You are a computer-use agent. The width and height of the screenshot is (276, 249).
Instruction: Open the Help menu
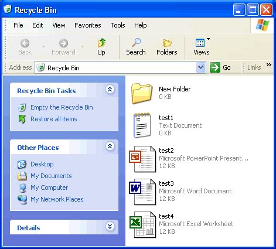coord(141,25)
